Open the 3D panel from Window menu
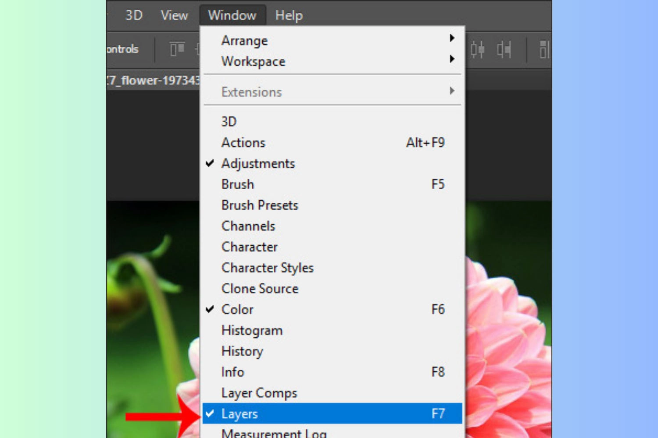 (x=332, y=121)
